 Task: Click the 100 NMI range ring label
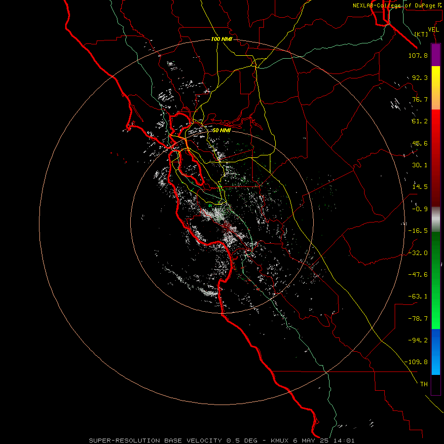(222, 39)
